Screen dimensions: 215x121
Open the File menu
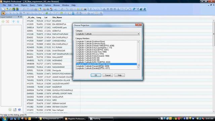pos(4,5)
